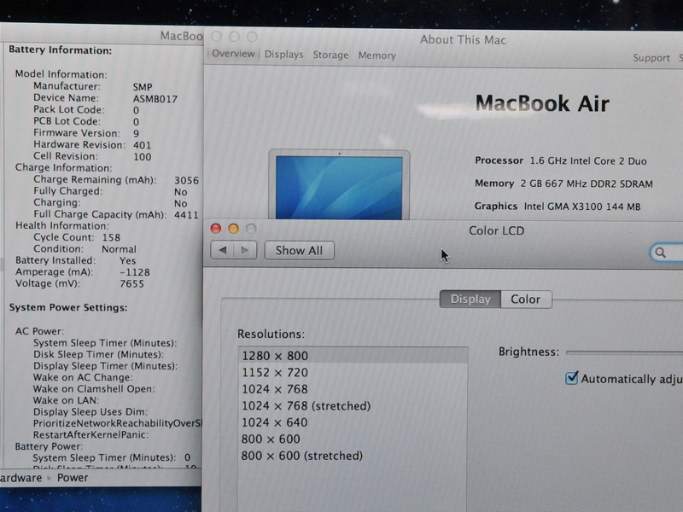683x512 pixels.
Task: Click the Charge Remaining value 3056
Action: coord(186,180)
